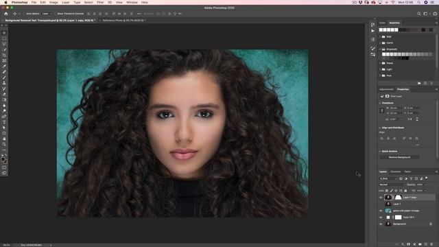This screenshot has height=247, width=439.
Task: Click the Home icon in options bar
Action: pyautogui.click(x=6, y=14)
